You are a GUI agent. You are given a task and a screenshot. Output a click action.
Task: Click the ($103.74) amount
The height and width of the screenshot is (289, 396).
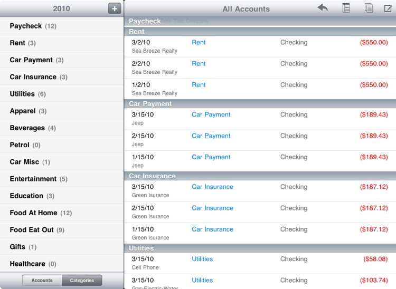click(x=374, y=280)
